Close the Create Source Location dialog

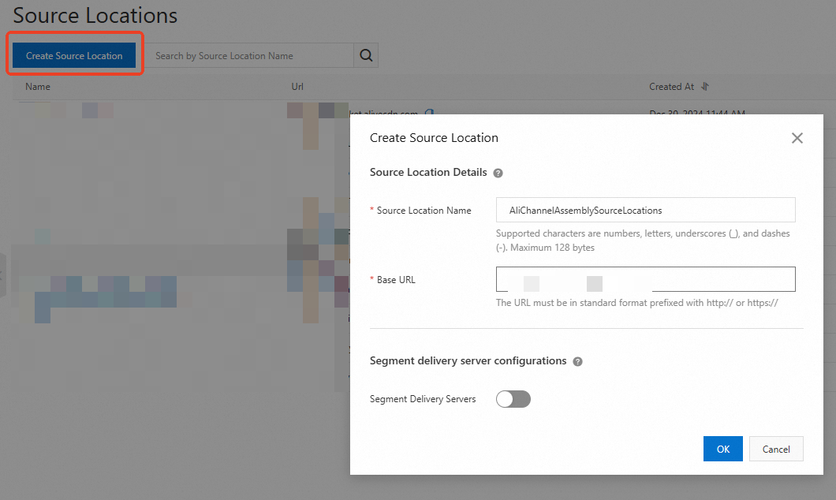pyautogui.click(x=797, y=138)
